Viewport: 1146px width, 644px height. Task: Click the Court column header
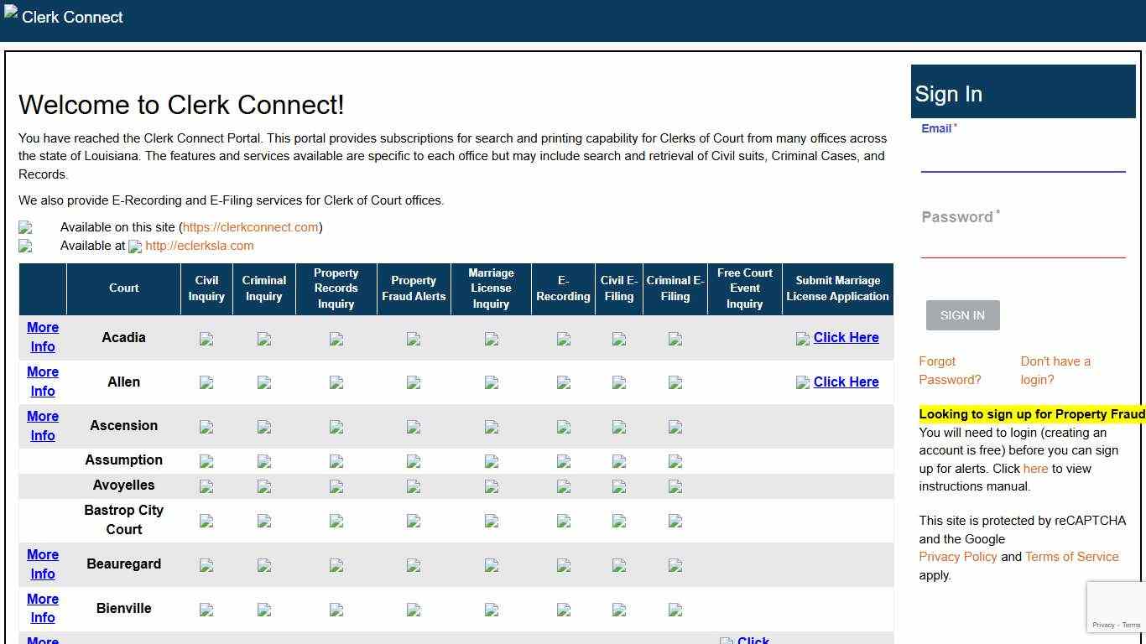(x=123, y=288)
